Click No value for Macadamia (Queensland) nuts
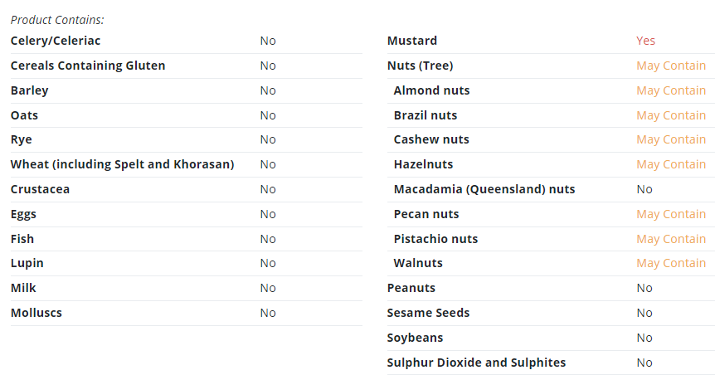The image size is (715, 375). coord(644,189)
